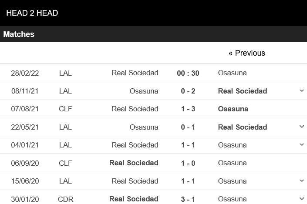Expand the 08/11/21 Osasuna match details chevron
The image size is (307, 204).
tap(302, 91)
